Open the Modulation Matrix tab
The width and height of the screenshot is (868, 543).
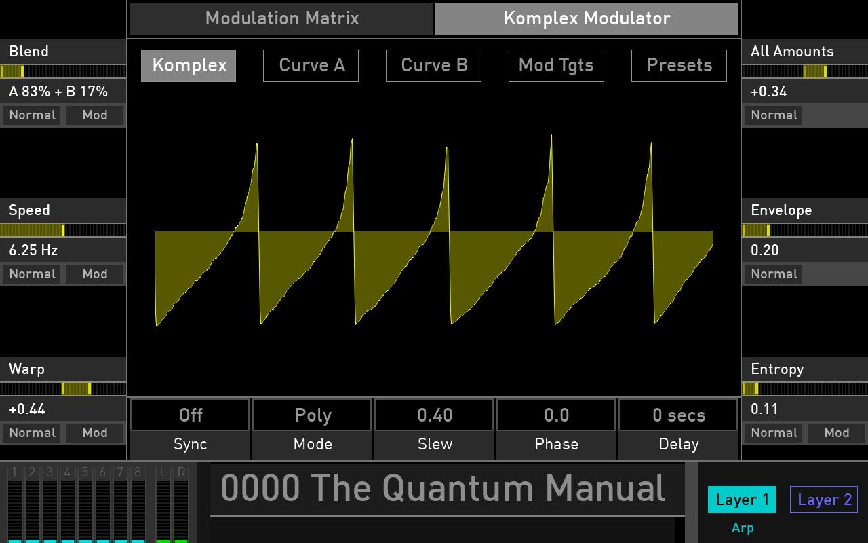point(281,18)
